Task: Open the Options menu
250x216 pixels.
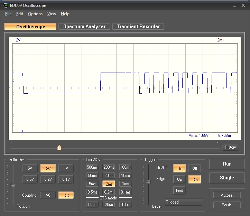Action: [x=35, y=14]
